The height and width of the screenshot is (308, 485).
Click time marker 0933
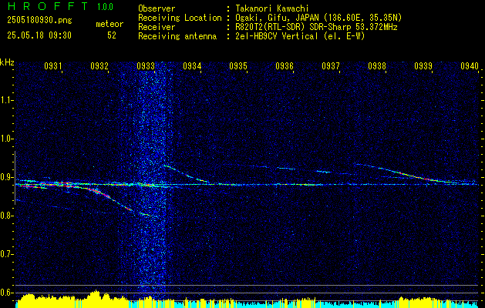pos(146,65)
